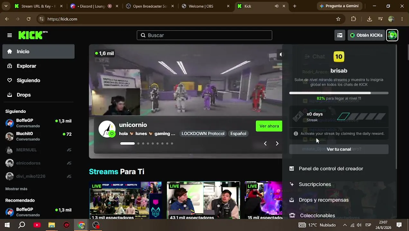Viewport: 409px width, 231px height.
Task: Click the Ver ahora button
Action: pos(269,126)
